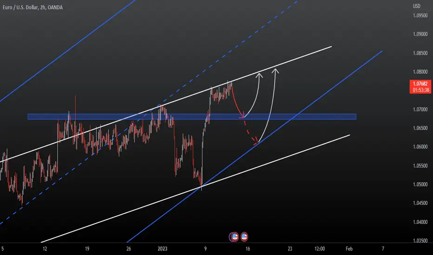Click the 1.09500 price axis label
Viewport: 433px width, 255px height.
[420, 15]
